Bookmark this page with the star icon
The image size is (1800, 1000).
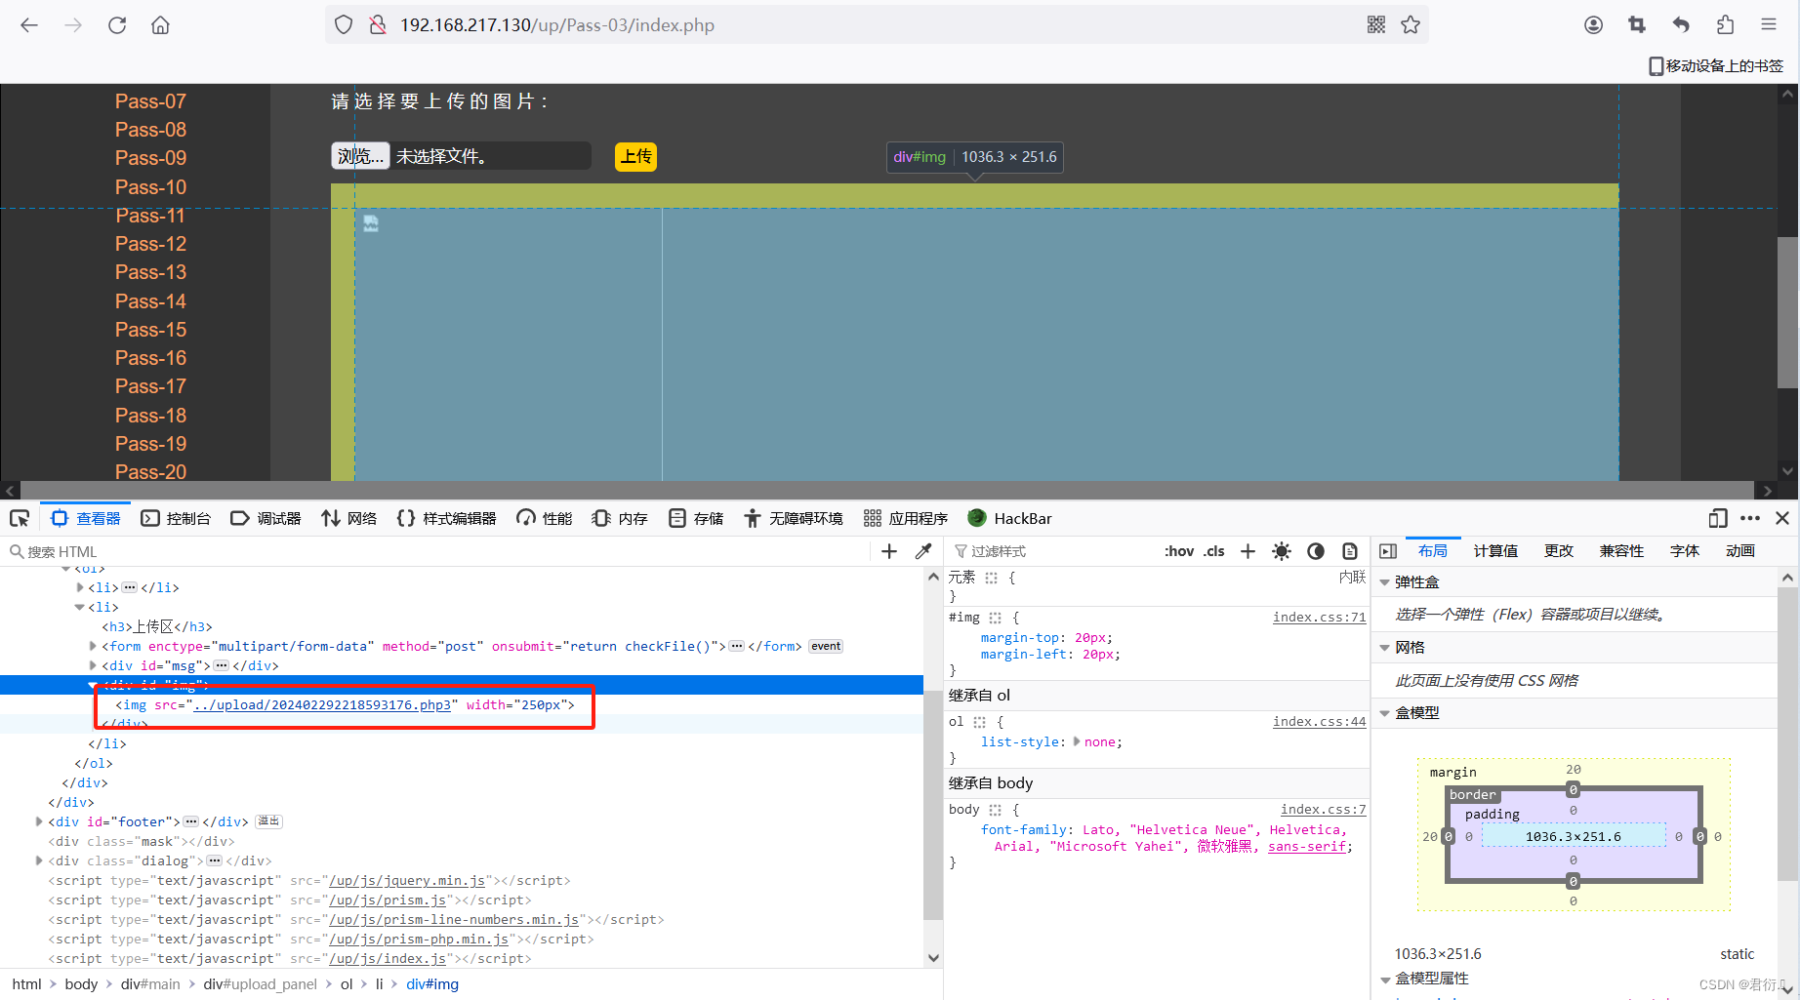point(1411,25)
